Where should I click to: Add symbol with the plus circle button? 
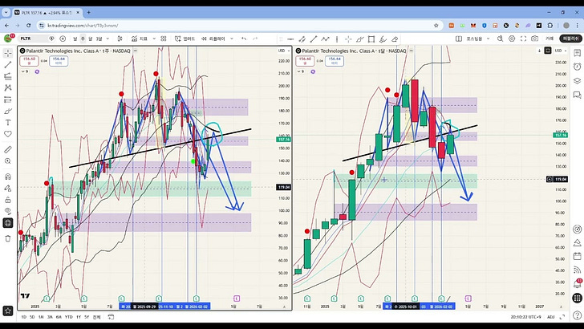(x=63, y=39)
